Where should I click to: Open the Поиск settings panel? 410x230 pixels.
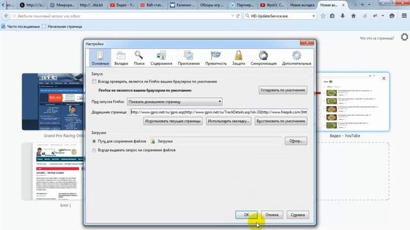click(139, 58)
